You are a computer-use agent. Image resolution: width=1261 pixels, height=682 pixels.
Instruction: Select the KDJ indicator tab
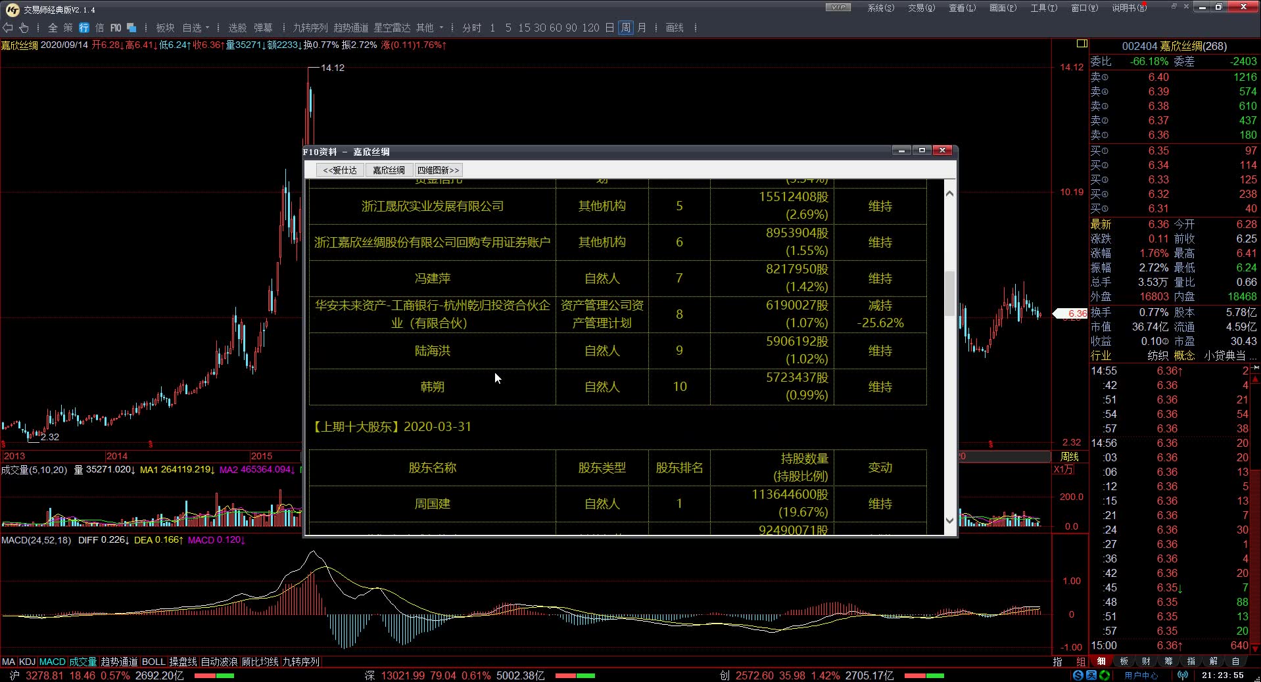[x=28, y=662]
